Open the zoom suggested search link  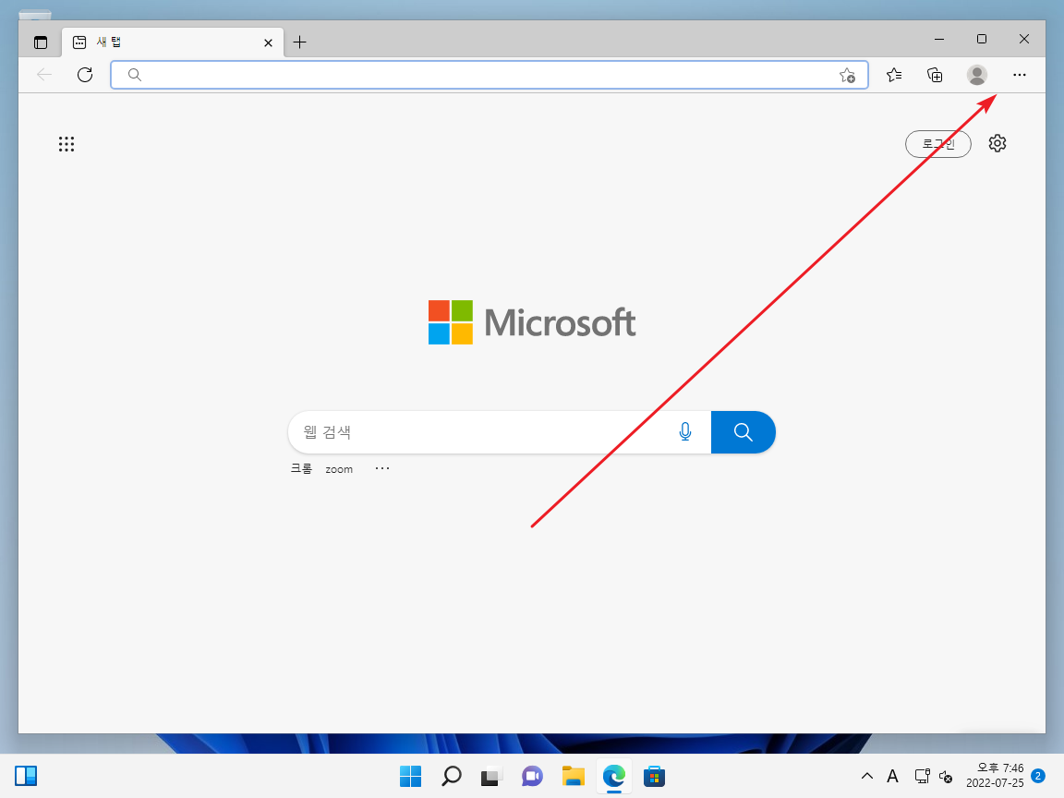tap(339, 469)
